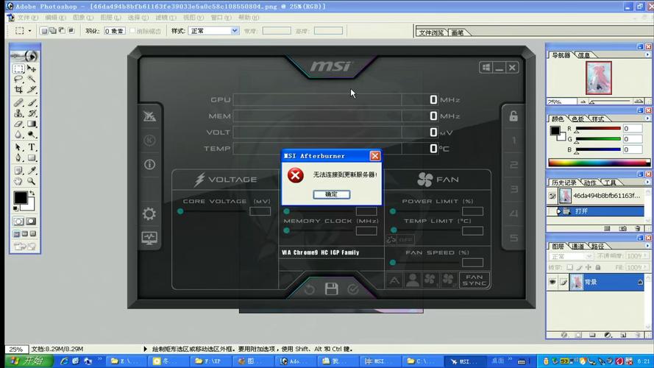Viewport: 654px width, 368px height.
Task: Toggle the 消除锯齿 anti-alias checkbox
Action: pos(133,31)
